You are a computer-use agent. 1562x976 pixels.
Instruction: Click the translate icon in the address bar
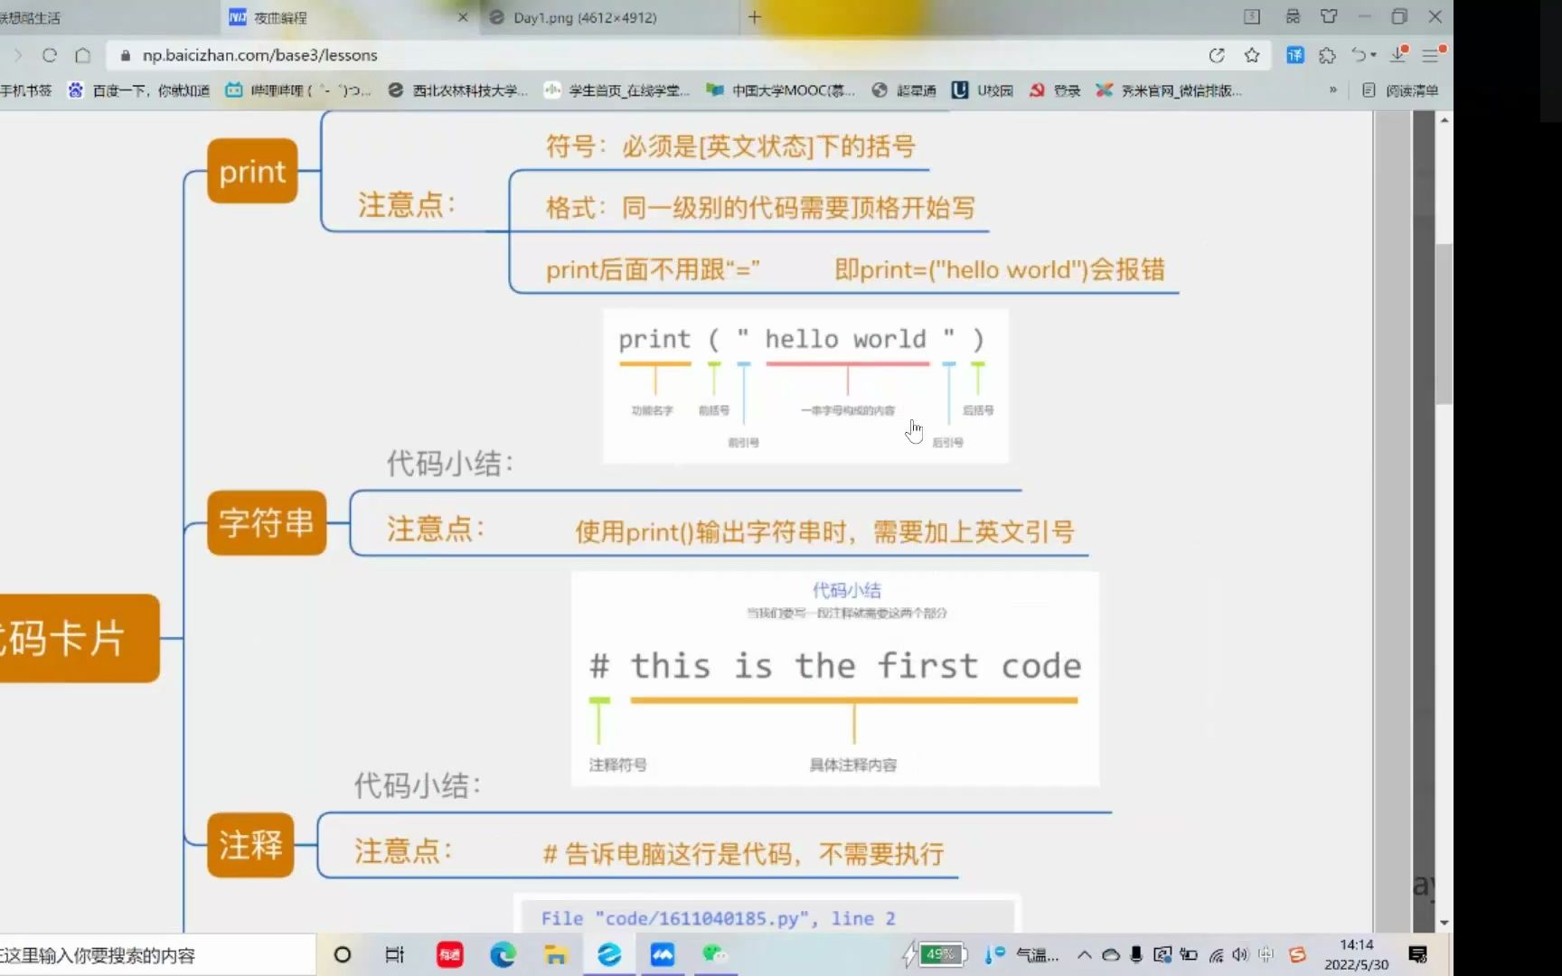click(x=1294, y=55)
